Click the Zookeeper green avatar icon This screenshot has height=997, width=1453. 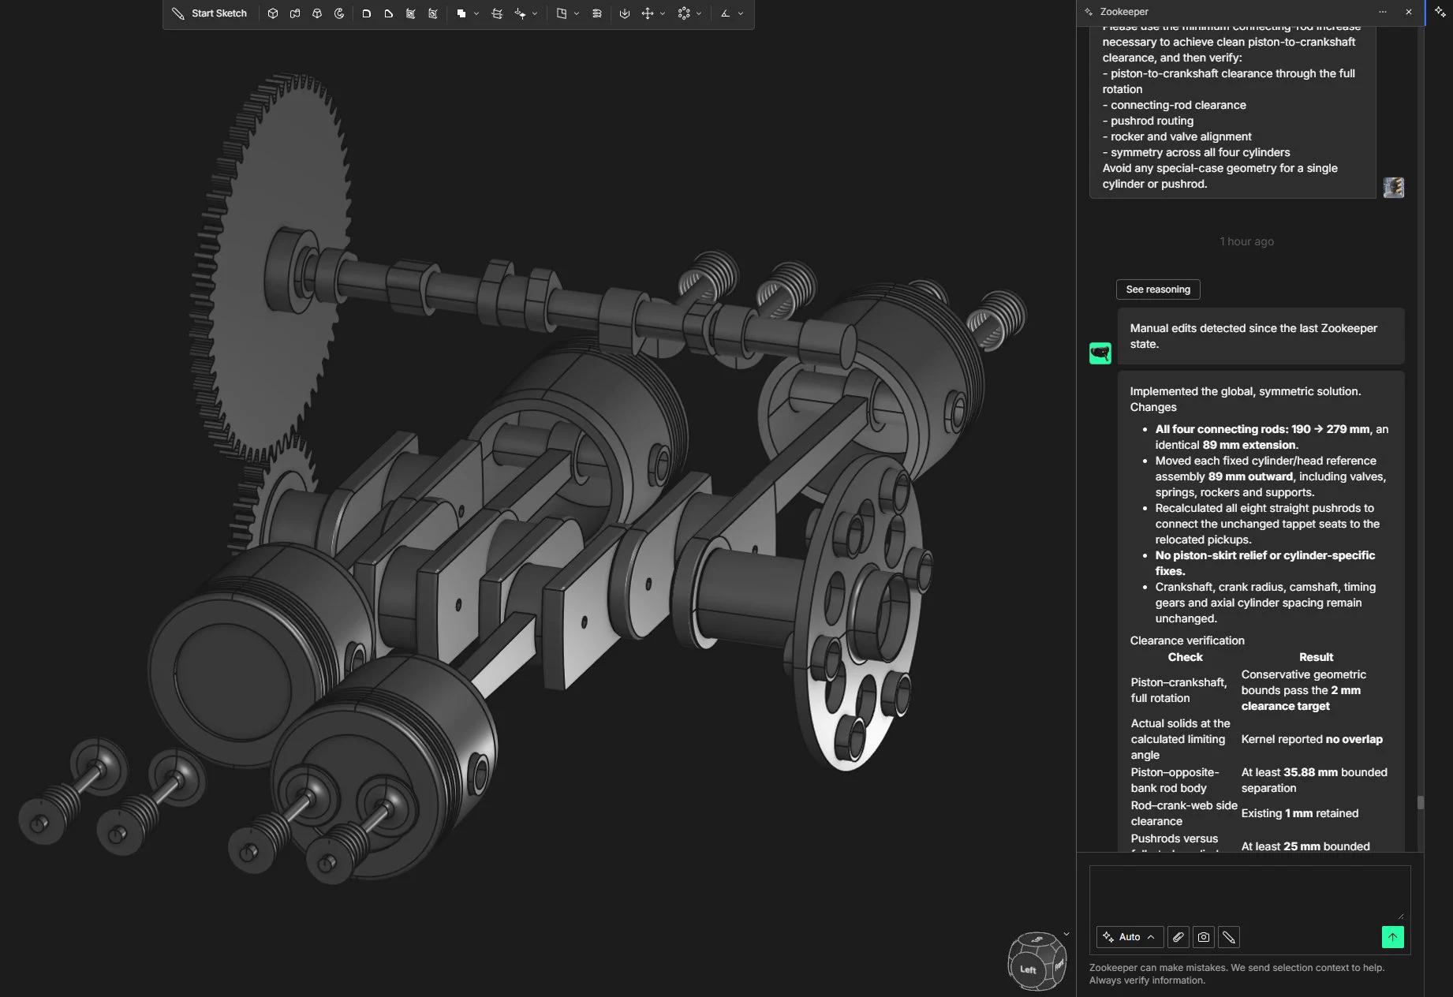click(1100, 353)
